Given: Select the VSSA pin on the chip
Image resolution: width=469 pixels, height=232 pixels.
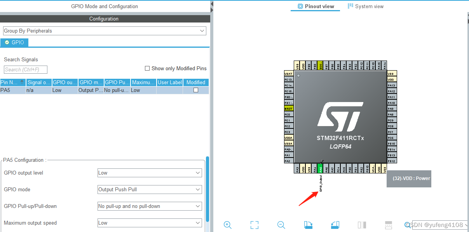Looking at the screenshot, I should point(289,138).
